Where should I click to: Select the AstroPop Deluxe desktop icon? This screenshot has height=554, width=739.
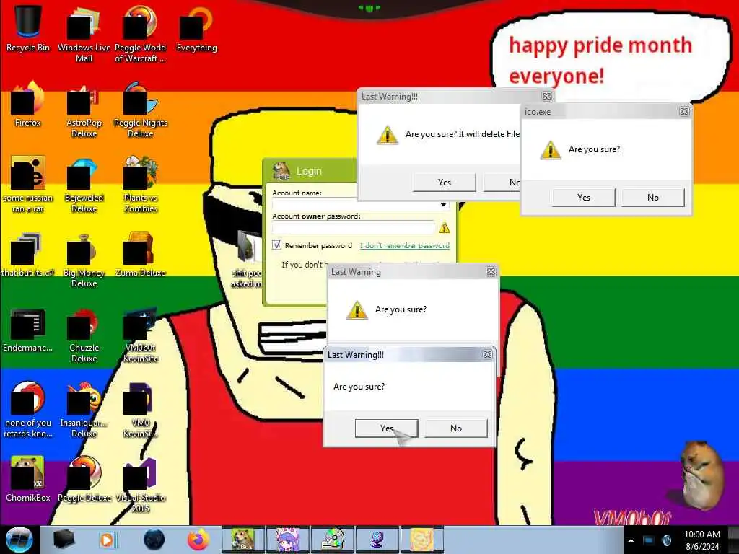click(84, 110)
